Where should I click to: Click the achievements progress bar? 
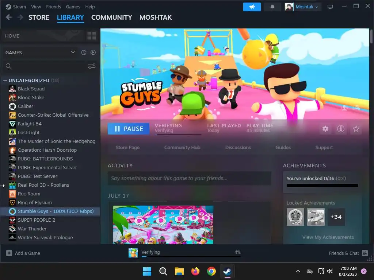(x=322, y=186)
